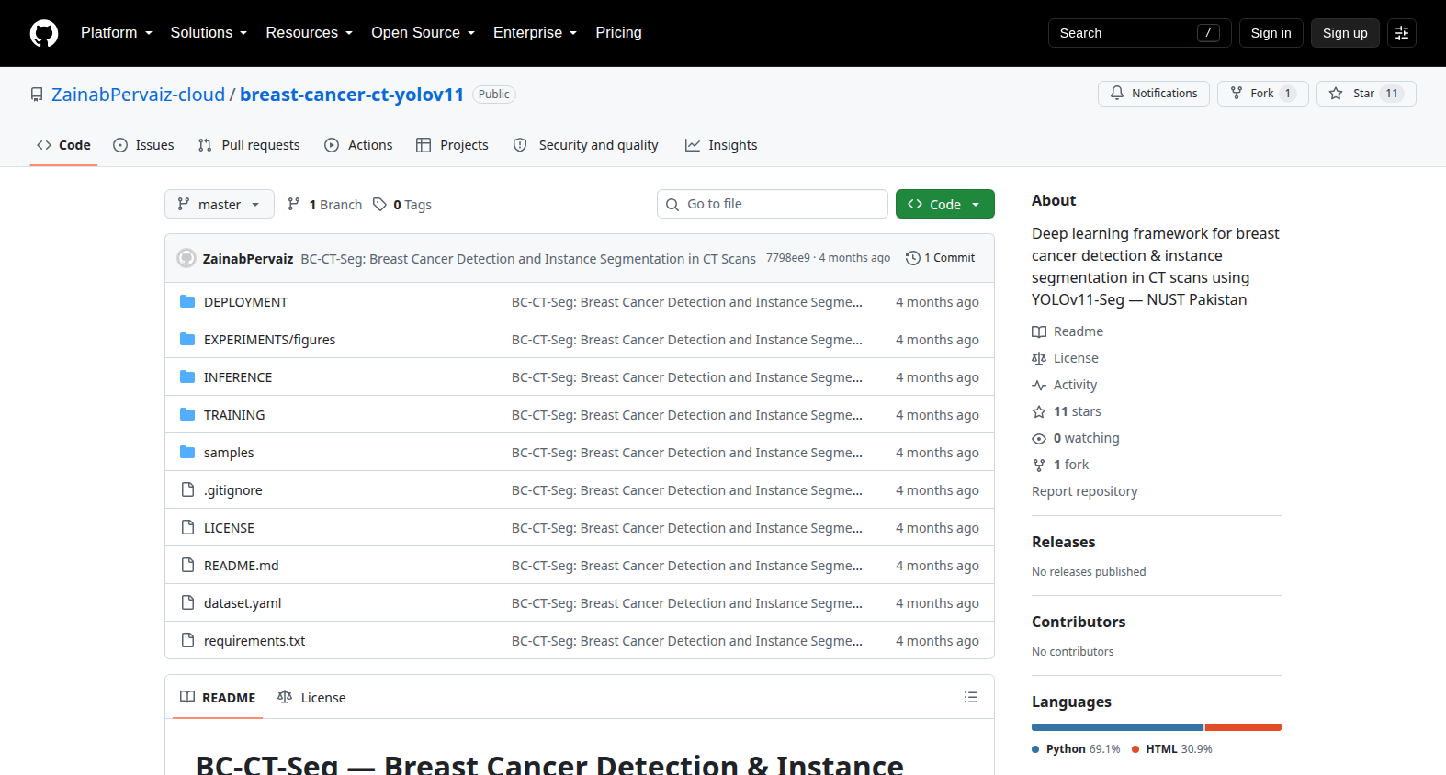Click the INFERENCE folder icon
The image size is (1446, 775).
pos(187,376)
